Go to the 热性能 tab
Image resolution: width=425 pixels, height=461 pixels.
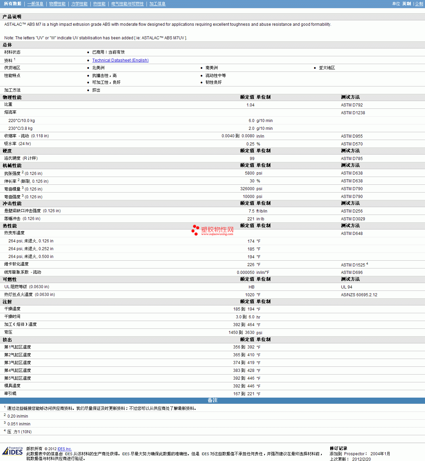pos(99,4)
